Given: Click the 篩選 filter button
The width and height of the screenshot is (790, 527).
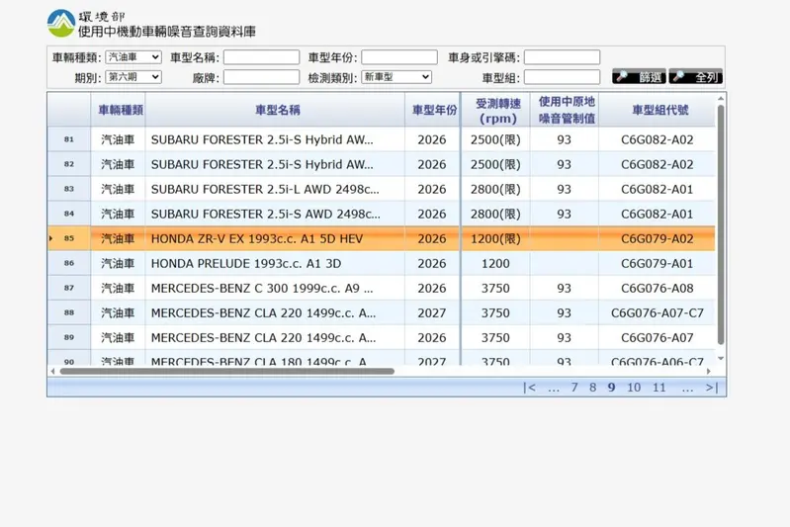Looking at the screenshot, I should point(639,76).
